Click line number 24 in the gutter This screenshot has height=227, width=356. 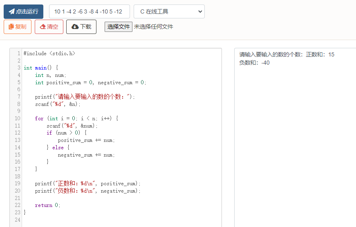coord(17,220)
